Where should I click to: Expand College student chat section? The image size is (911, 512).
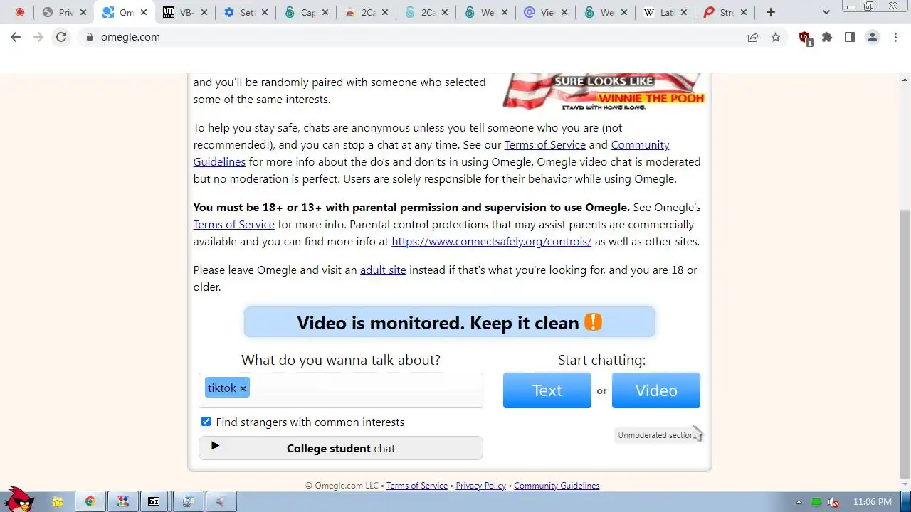pos(340,448)
